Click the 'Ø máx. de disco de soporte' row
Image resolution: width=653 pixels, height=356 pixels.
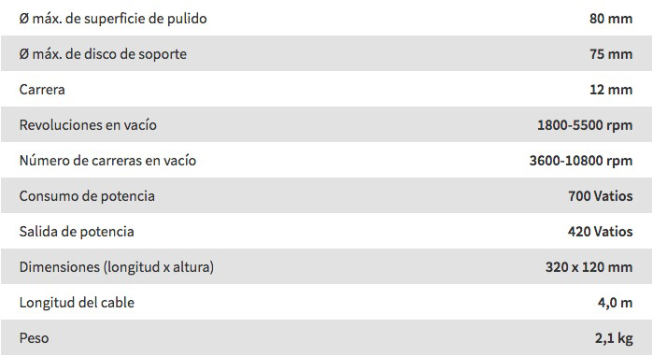(x=327, y=53)
